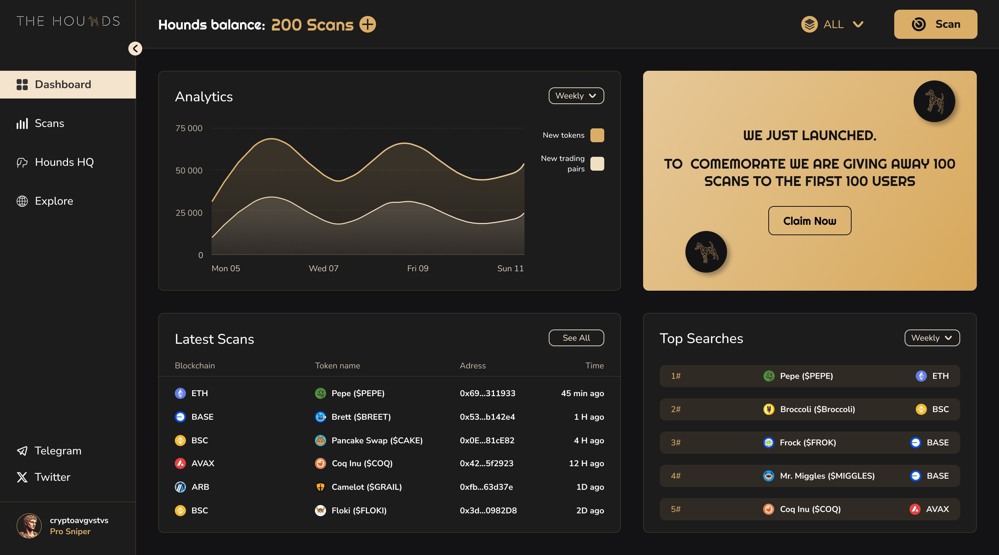Screen dimensions: 999x555
Task: Click the Pancake Swap token icon
Action: point(320,441)
